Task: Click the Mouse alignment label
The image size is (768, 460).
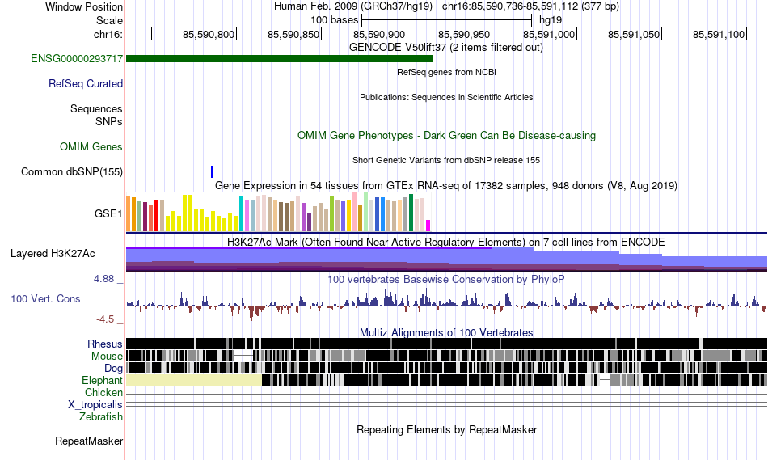Action: click(107, 357)
